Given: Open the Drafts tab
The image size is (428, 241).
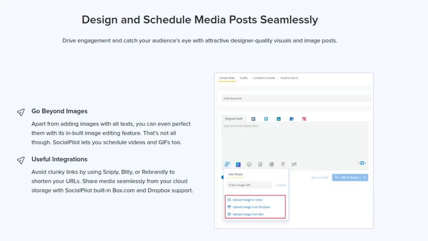Looking at the screenshot, I should pos(244,78).
